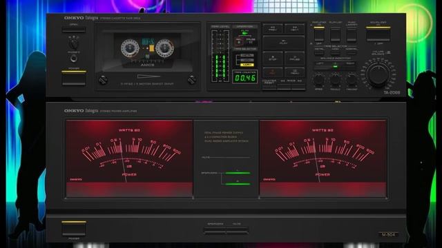Click the upper green speakers indicator bar
The width and height of the screenshot is (442, 248).
238,173
